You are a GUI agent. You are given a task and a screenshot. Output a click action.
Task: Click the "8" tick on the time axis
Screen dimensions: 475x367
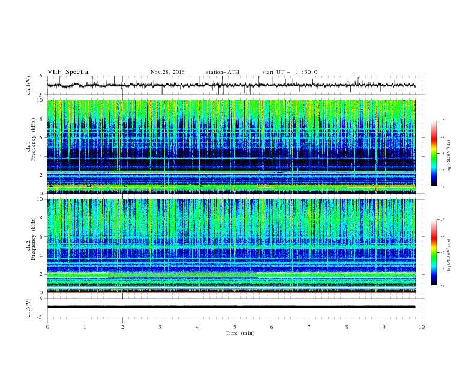tap(347, 327)
